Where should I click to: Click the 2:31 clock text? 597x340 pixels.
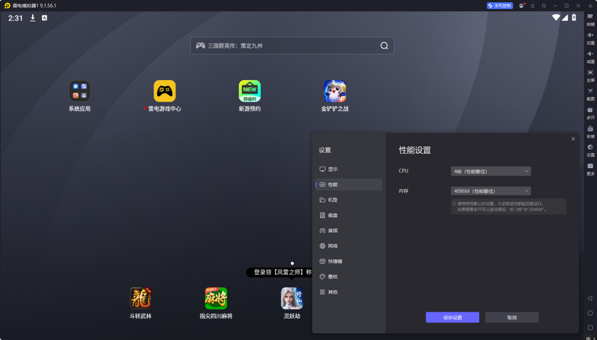click(16, 18)
